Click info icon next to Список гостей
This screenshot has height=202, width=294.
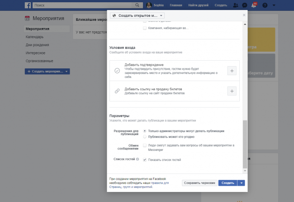(138, 160)
